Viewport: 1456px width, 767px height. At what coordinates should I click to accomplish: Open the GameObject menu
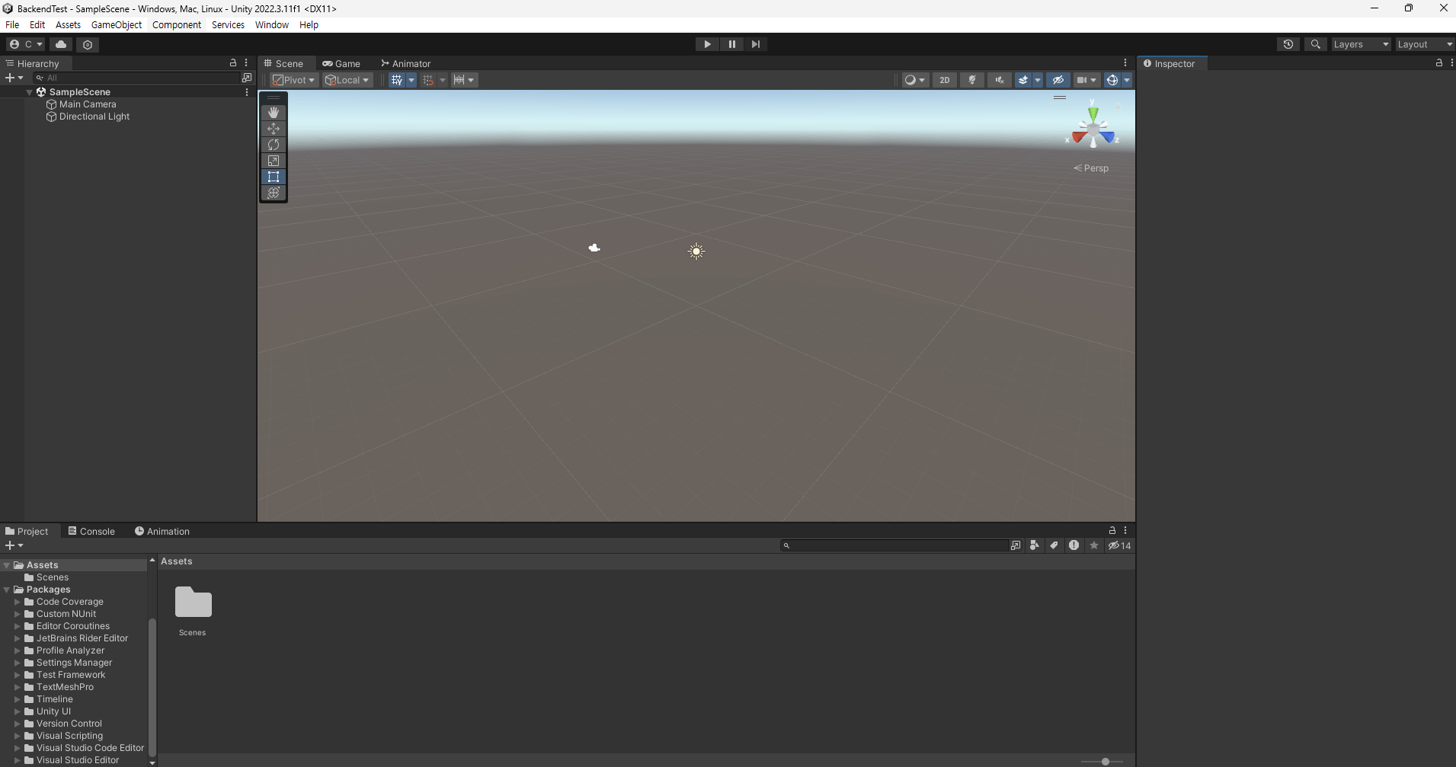(x=116, y=24)
